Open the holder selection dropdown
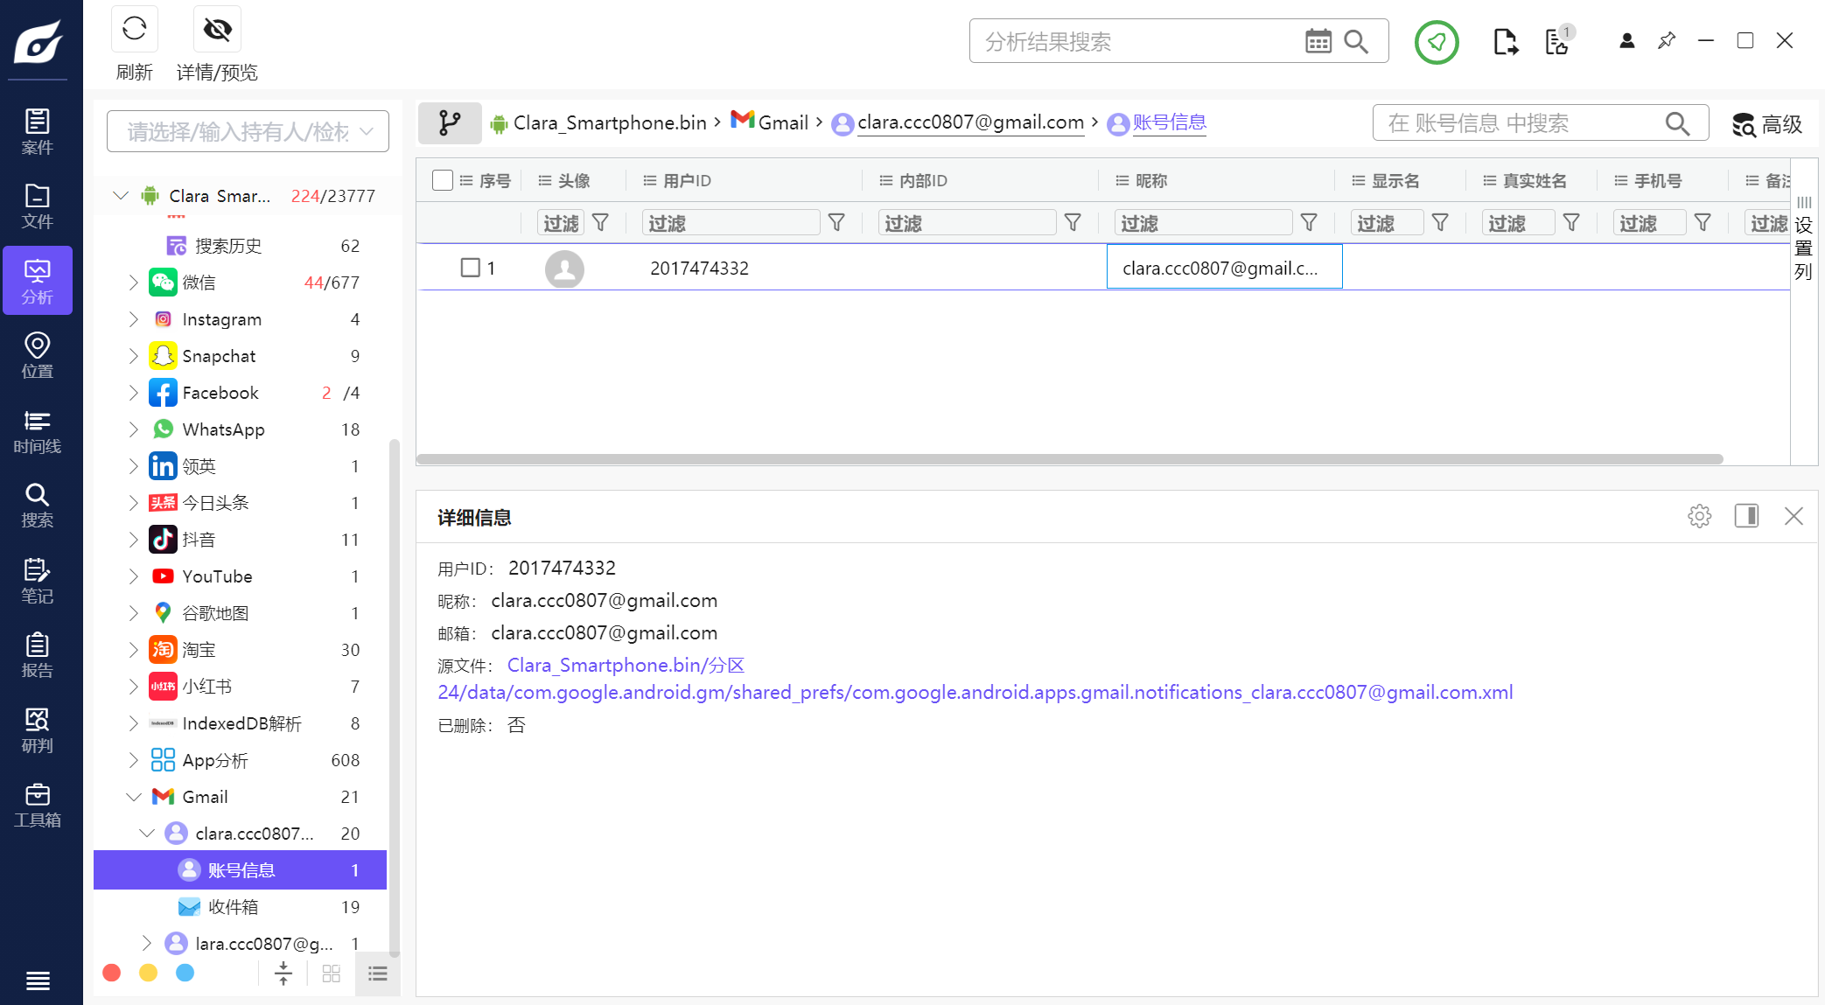 click(248, 131)
